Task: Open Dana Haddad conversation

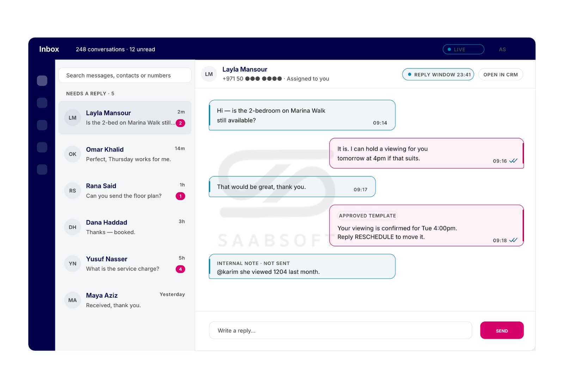Action: click(x=125, y=227)
